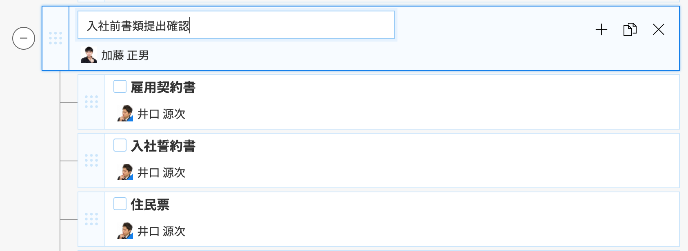Click the drag handle of 入社前書類提出確認 row
688x251 pixels.
point(55,38)
